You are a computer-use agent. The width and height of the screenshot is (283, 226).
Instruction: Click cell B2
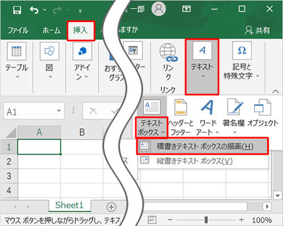(x=82, y=161)
